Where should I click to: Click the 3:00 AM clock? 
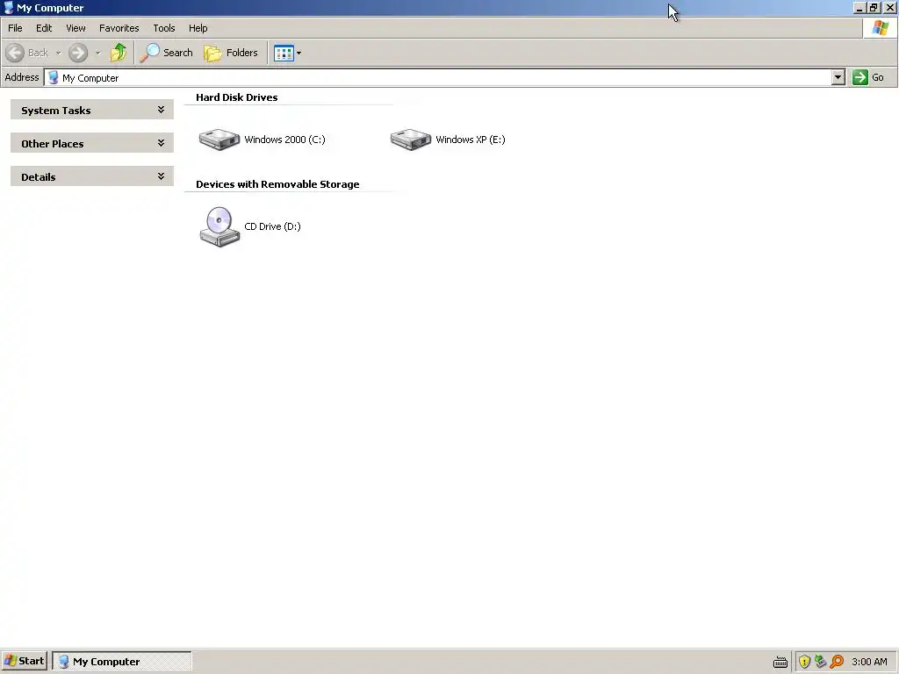869,662
